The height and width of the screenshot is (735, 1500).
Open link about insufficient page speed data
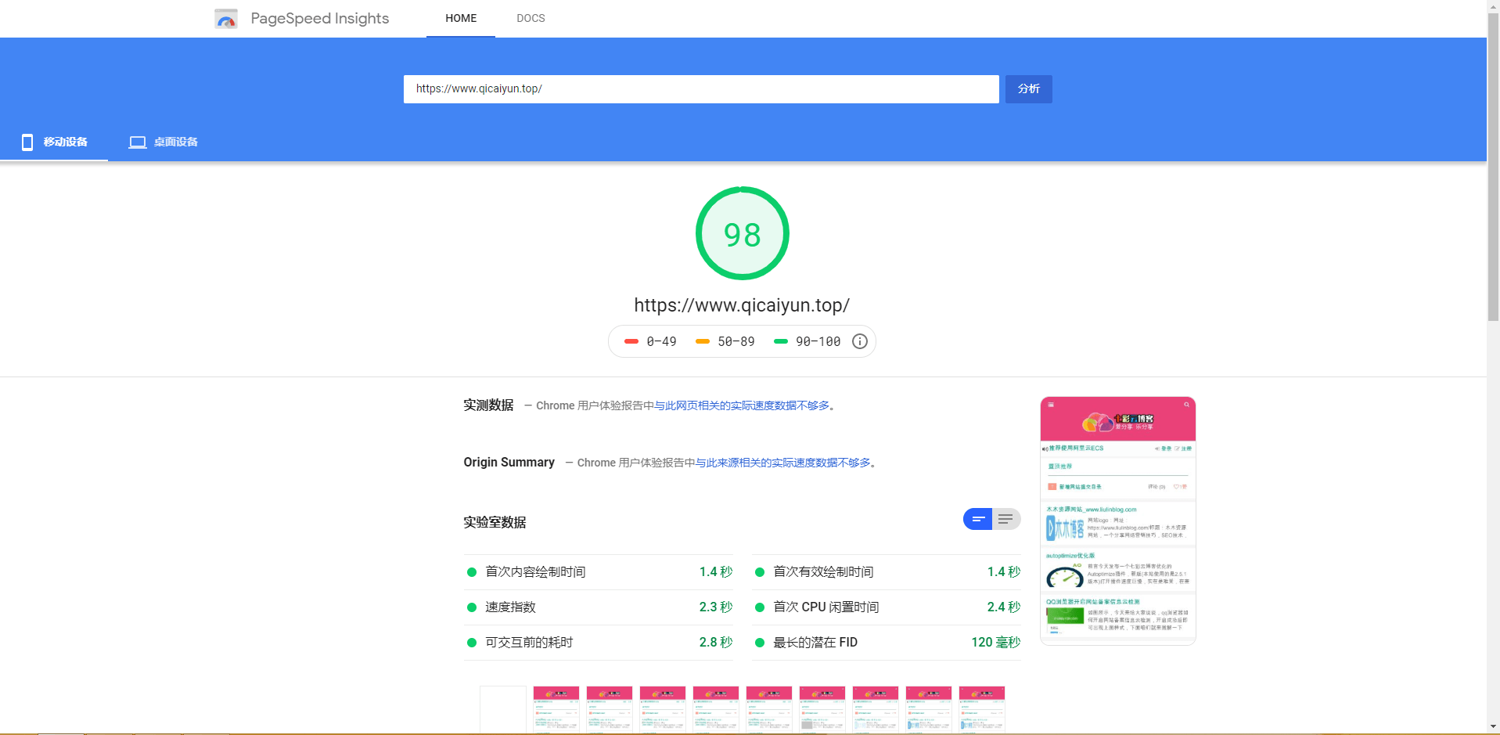[x=741, y=405]
